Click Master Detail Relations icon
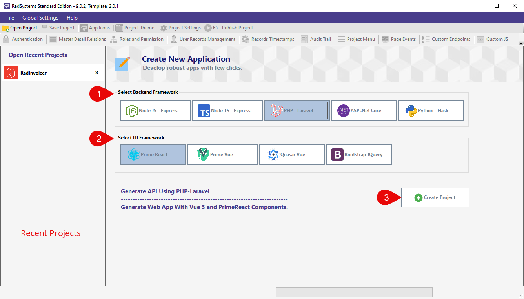Screen dimensions: 524x299 coord(53,39)
